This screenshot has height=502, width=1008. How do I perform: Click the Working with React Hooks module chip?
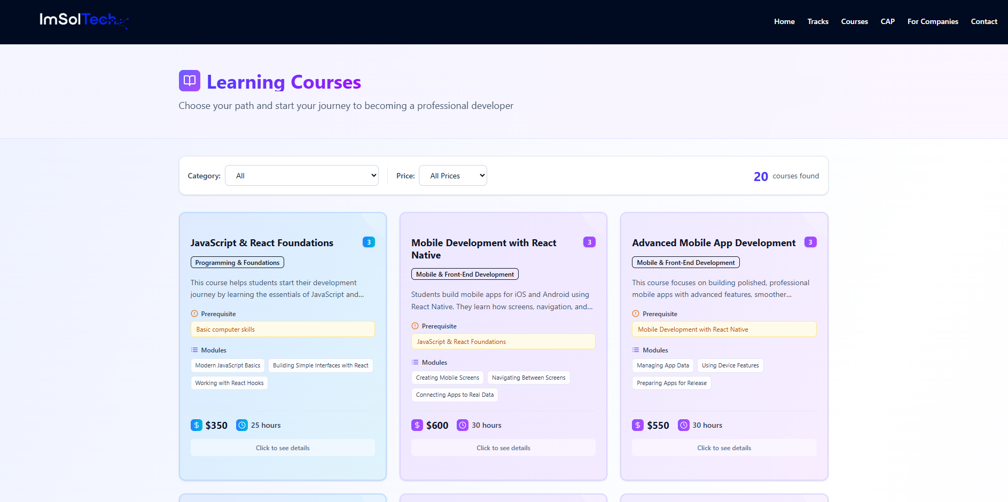(x=229, y=383)
